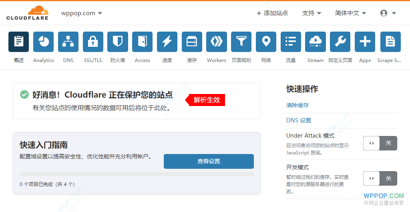This screenshot has width=410, height=212.
Task: Click the 页面规则 tab label
Action: tap(241, 60)
